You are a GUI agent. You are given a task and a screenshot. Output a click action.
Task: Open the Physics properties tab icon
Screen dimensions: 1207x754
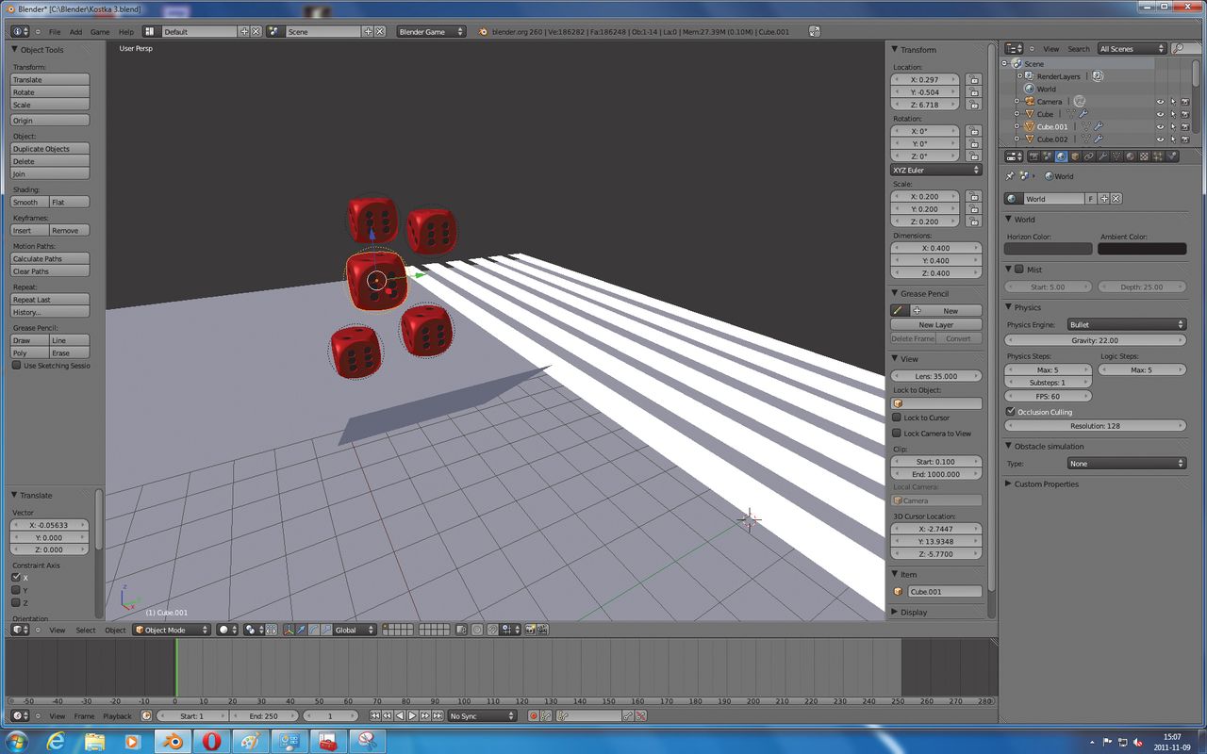point(1171,156)
